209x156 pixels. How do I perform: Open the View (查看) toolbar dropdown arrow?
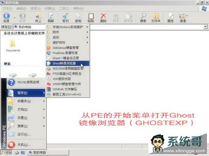187,16
